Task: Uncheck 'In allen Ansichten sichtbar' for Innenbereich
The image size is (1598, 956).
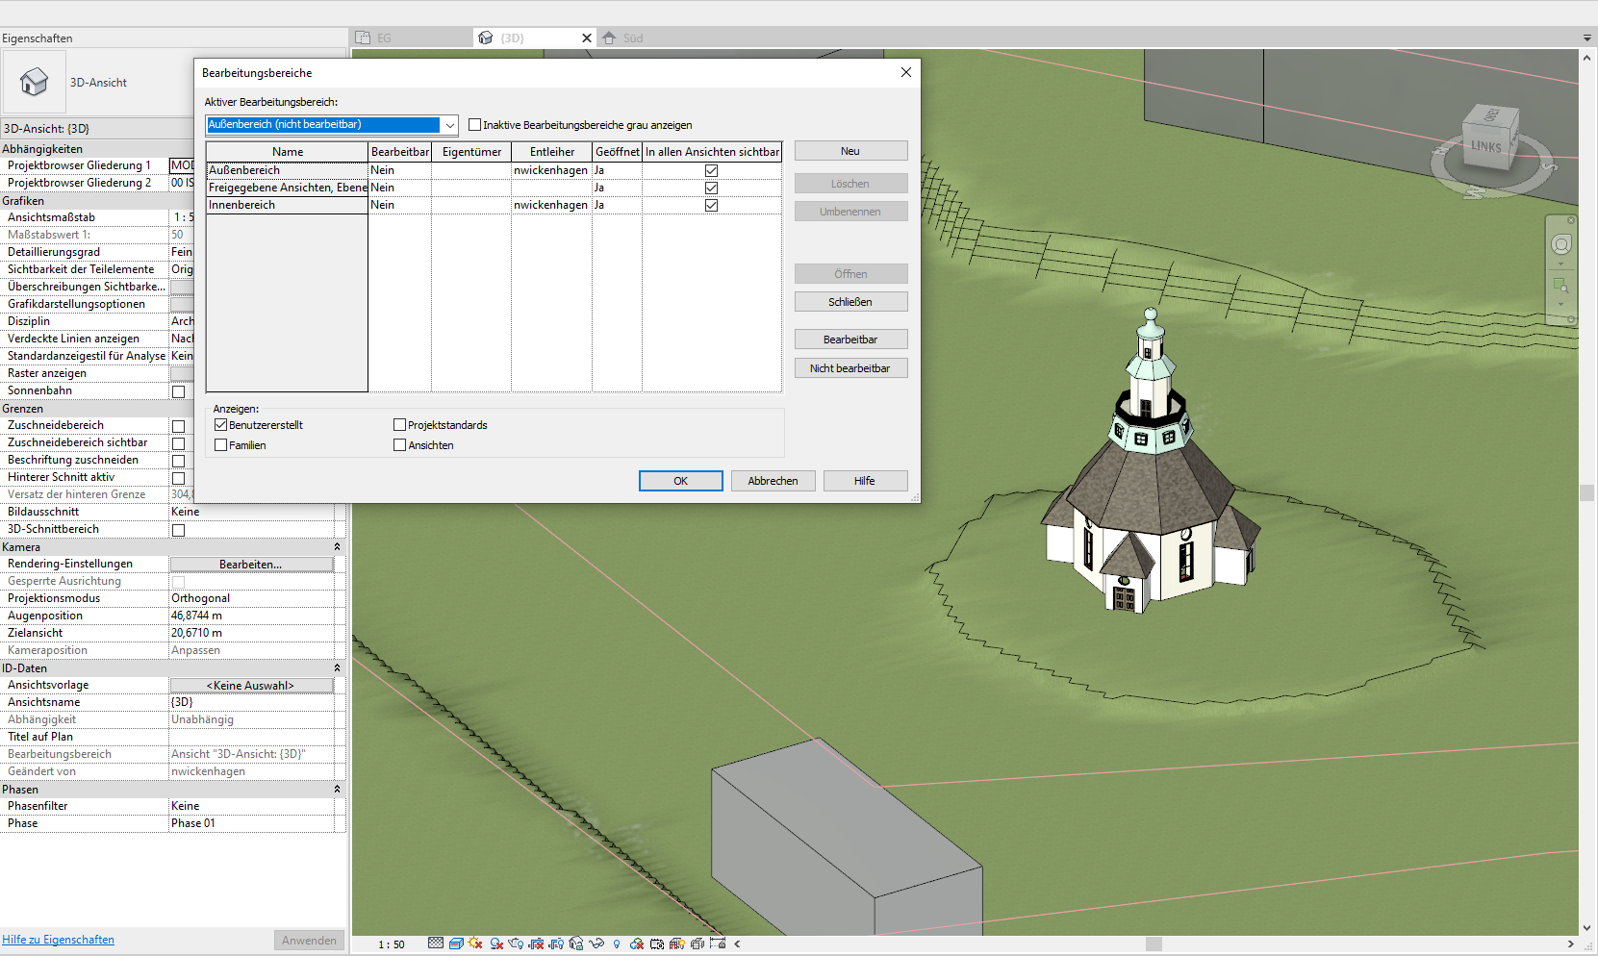Action: click(x=711, y=204)
